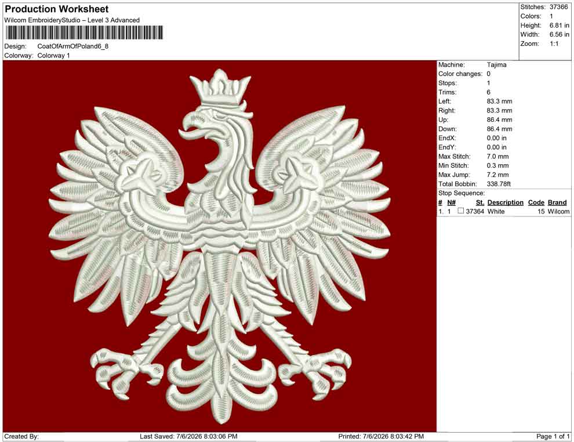Click the Min Stitch value '0.3 mm'
Screen dimensions: 574x442
497,165
